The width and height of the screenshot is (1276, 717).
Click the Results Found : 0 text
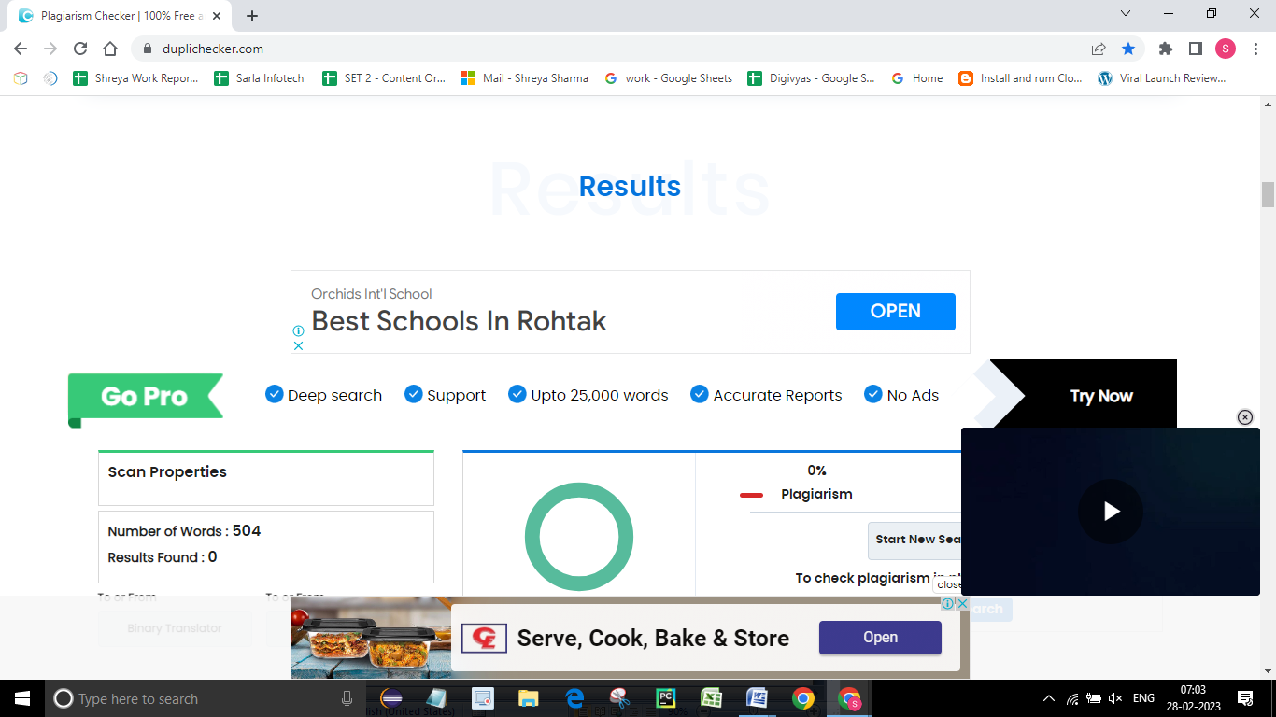[x=163, y=557]
